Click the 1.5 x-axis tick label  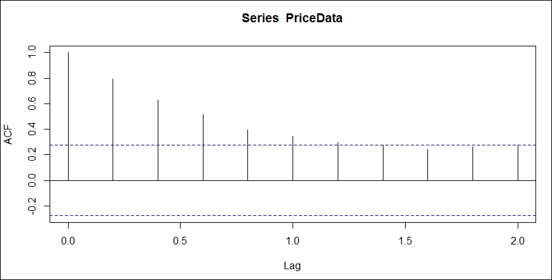pos(405,241)
